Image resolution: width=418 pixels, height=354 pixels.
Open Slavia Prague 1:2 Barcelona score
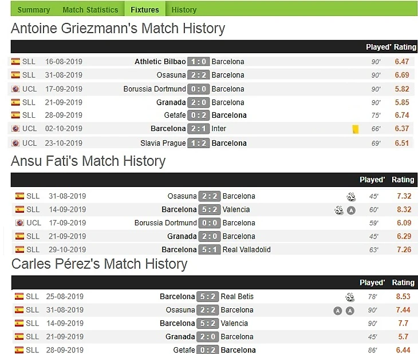click(198, 143)
